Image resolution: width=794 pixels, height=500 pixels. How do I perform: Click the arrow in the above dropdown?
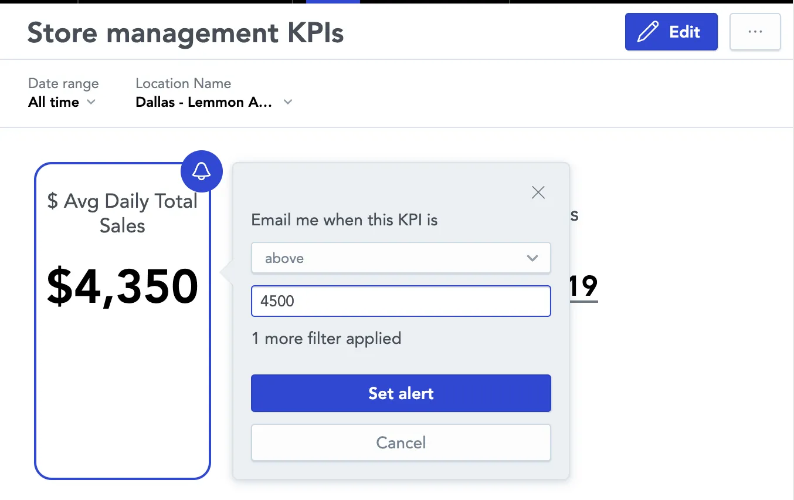[532, 258]
